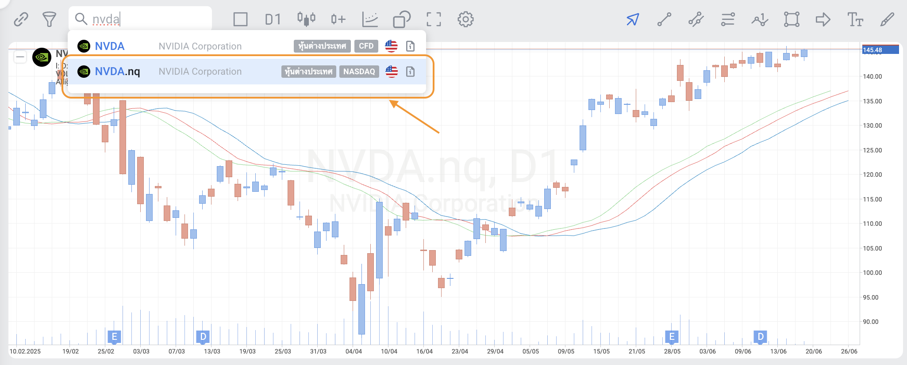Screen dimensions: 907x365
Task: Click the copy chart windows icon
Action: pos(402,19)
